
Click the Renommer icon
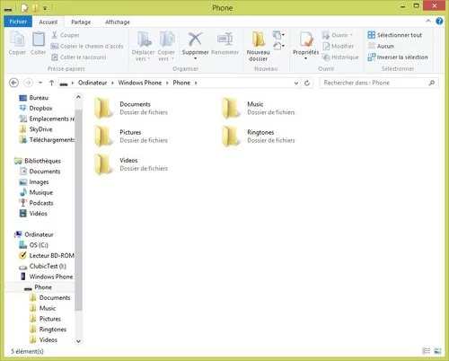pyautogui.click(x=225, y=39)
